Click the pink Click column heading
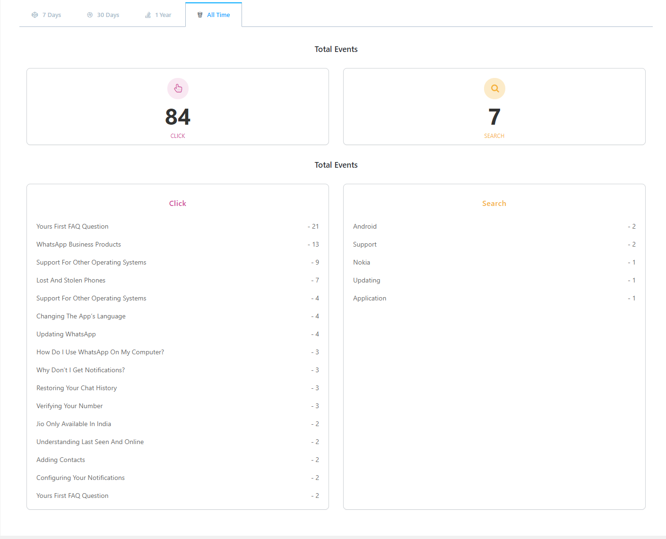Image resolution: width=666 pixels, height=539 pixels. click(x=178, y=204)
